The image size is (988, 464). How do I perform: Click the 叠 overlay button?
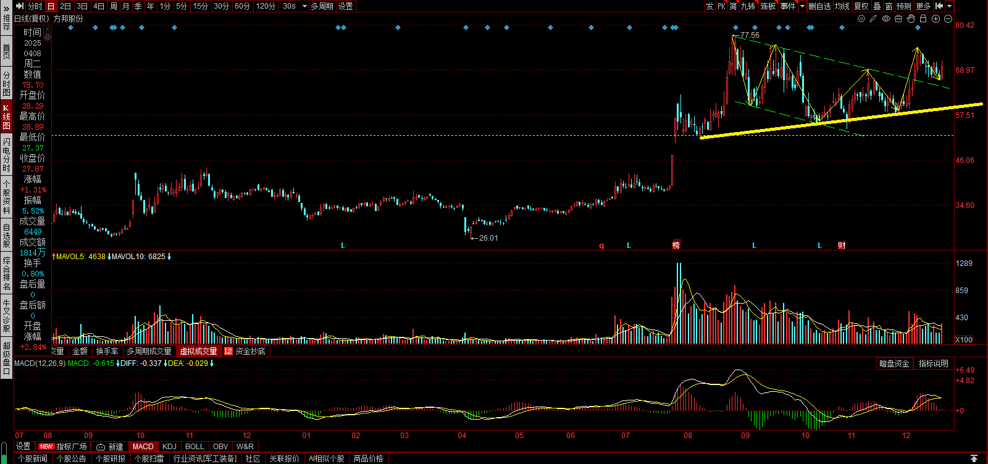point(877,6)
